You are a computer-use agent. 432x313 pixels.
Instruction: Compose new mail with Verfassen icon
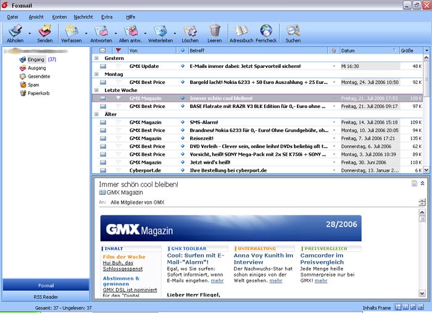click(x=72, y=31)
